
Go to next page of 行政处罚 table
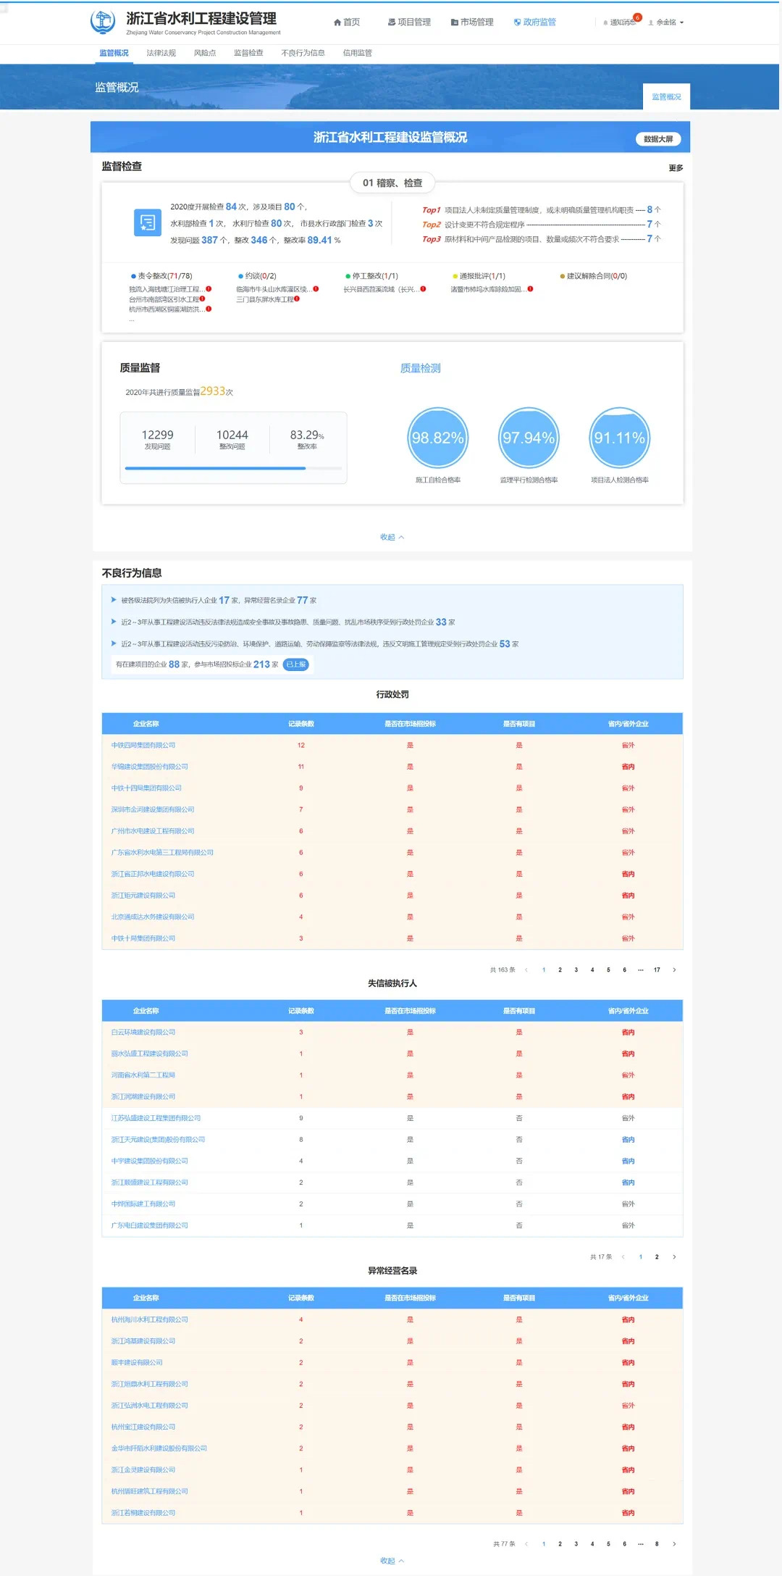pos(674,970)
